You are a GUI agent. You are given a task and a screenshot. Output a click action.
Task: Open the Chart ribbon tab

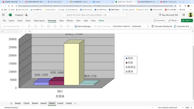point(101,20)
